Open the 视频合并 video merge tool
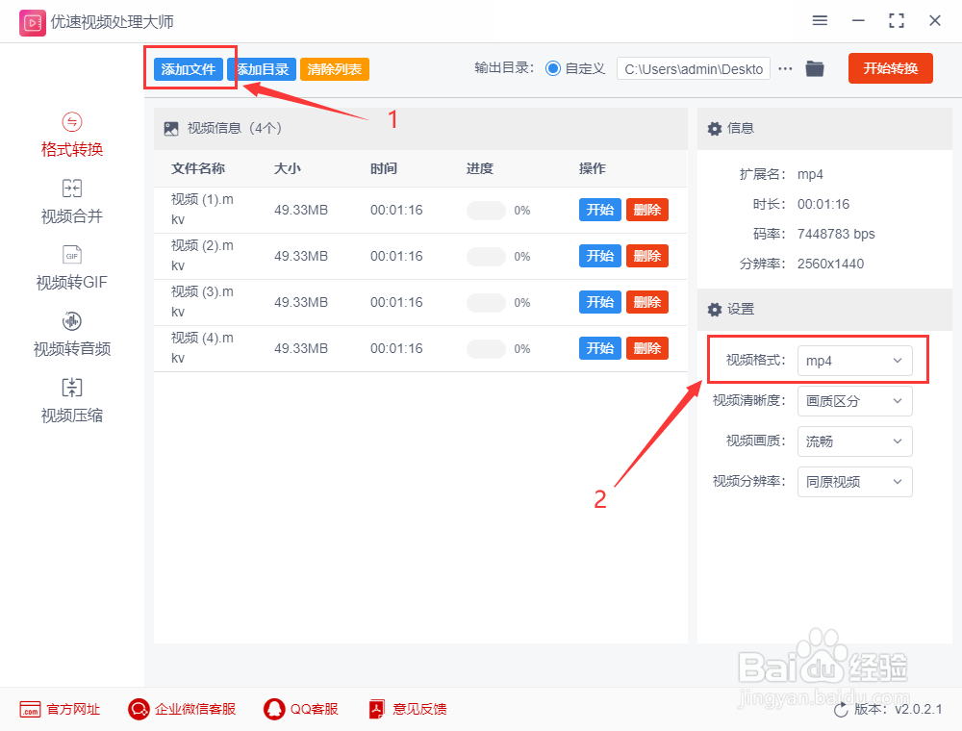Screen dimensions: 962x731 click(71, 200)
